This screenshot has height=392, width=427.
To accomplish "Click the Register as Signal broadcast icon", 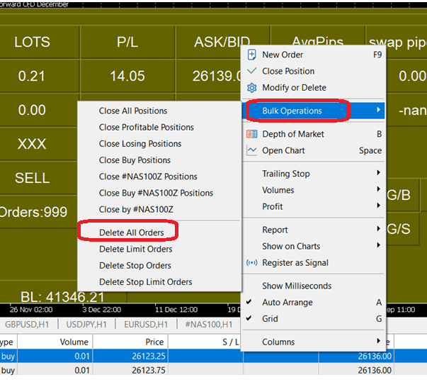I will pos(251,263).
